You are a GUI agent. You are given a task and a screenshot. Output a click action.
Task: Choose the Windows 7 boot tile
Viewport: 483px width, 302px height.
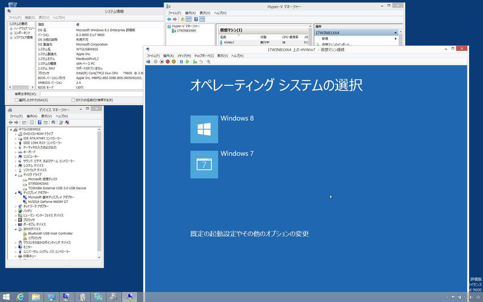click(204, 164)
